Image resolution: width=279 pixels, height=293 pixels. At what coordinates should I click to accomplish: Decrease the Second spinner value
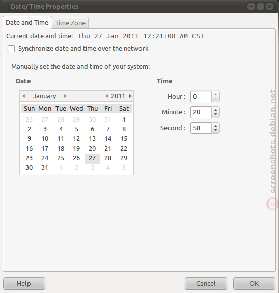pyautogui.click(x=215, y=130)
